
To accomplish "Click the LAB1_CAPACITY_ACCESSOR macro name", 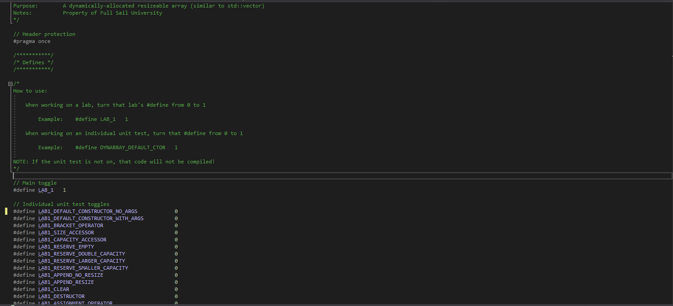I will pyautogui.click(x=72, y=239).
